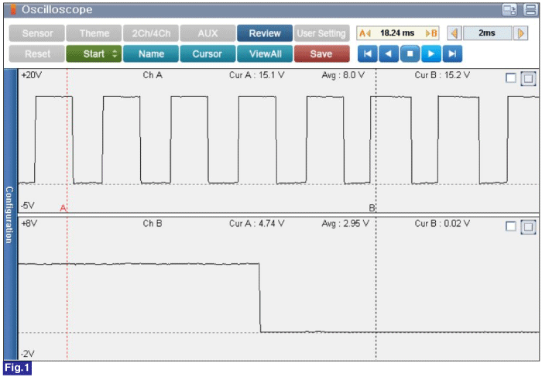Click the 18.24 ms cursor interval field
Image resolution: width=542 pixels, height=377 pixels.
397,33
